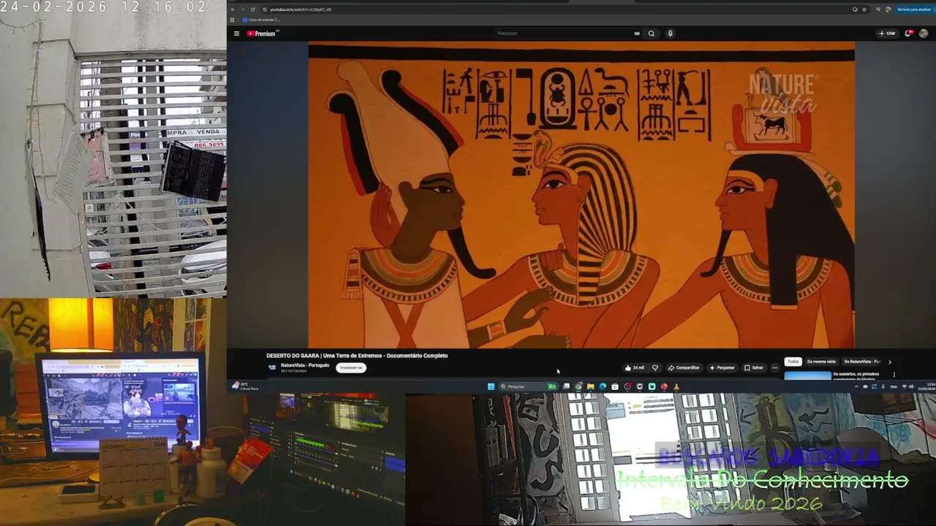936x526 pixels.
Task: Open the recommended video thumbnail in sidebar
Action: 808,376
